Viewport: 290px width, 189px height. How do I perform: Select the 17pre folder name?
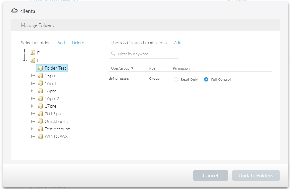tap(51, 106)
